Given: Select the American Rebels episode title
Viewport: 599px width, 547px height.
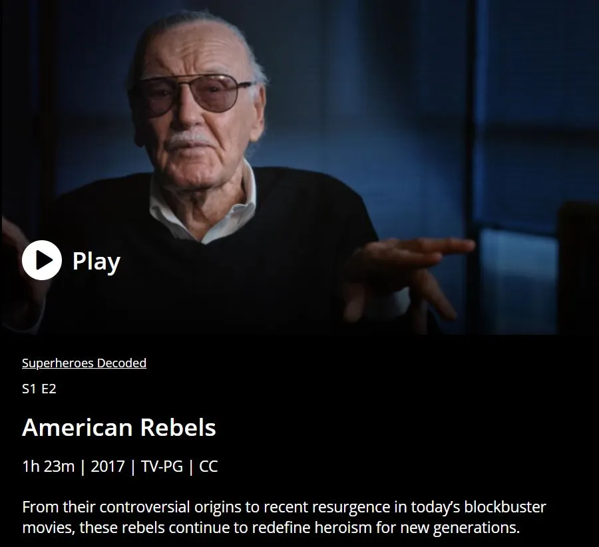Looking at the screenshot, I should coord(119,427).
